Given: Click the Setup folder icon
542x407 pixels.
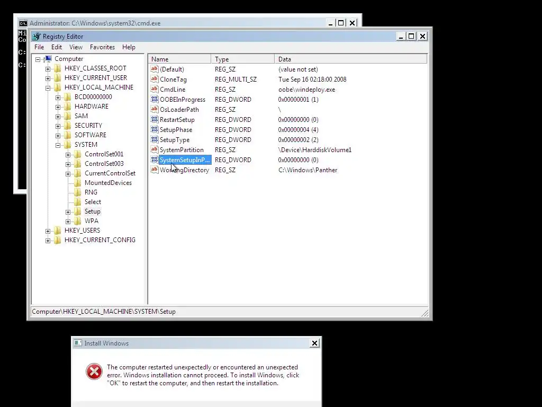Looking at the screenshot, I should point(78,211).
